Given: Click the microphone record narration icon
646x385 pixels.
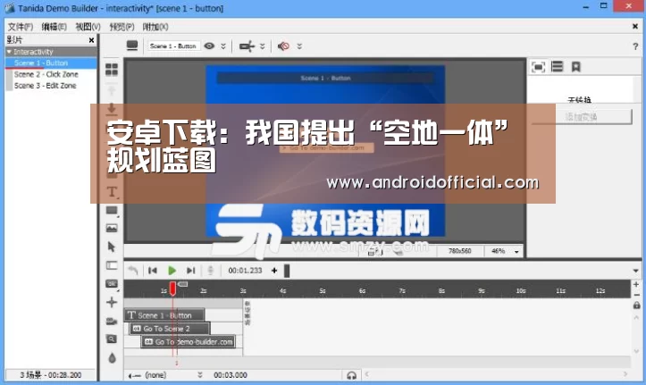Looking at the screenshot, I should [210, 271].
